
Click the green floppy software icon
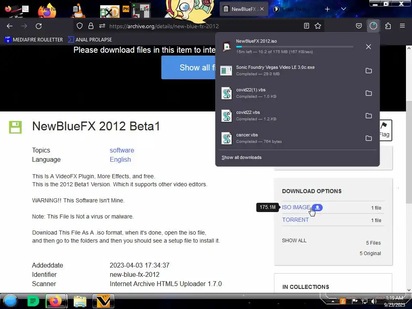15,127
